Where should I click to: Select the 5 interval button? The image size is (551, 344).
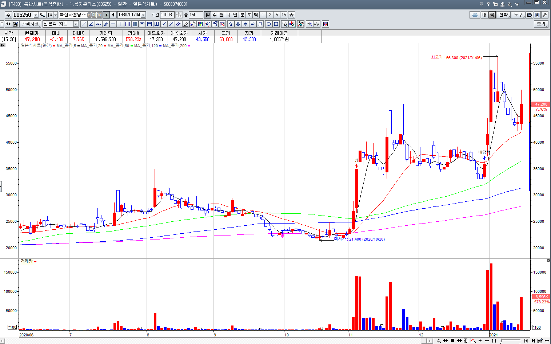point(277,15)
